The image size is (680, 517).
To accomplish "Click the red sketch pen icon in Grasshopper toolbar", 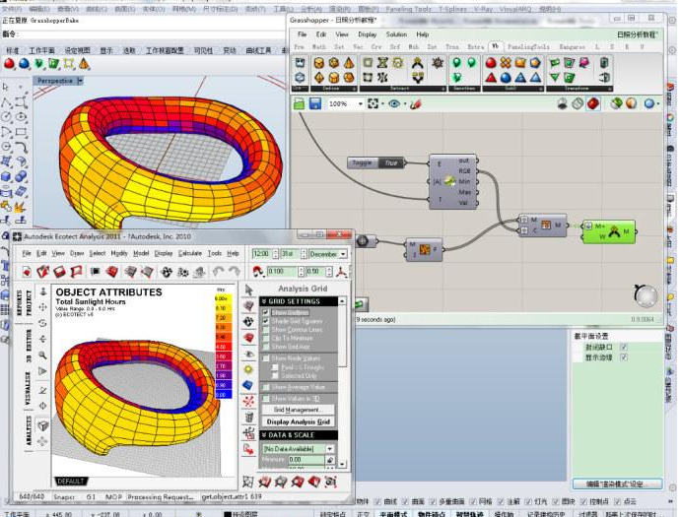I will tap(416, 104).
